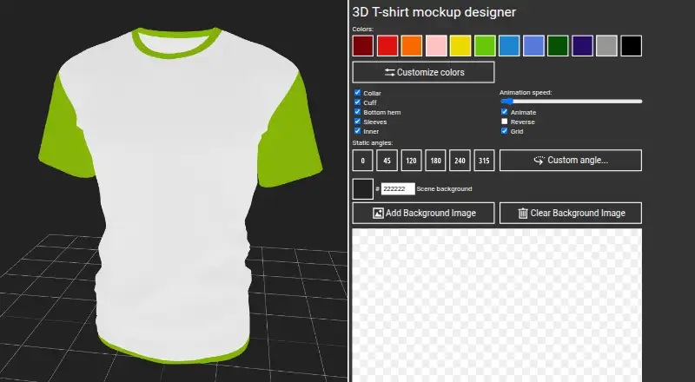Viewport: 695px width, 382px height.
Task: Click the transparent checkered preview canvas
Action: 497,306
